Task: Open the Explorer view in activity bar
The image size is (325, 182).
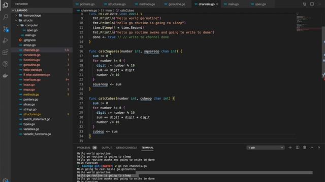Action: (6, 5)
